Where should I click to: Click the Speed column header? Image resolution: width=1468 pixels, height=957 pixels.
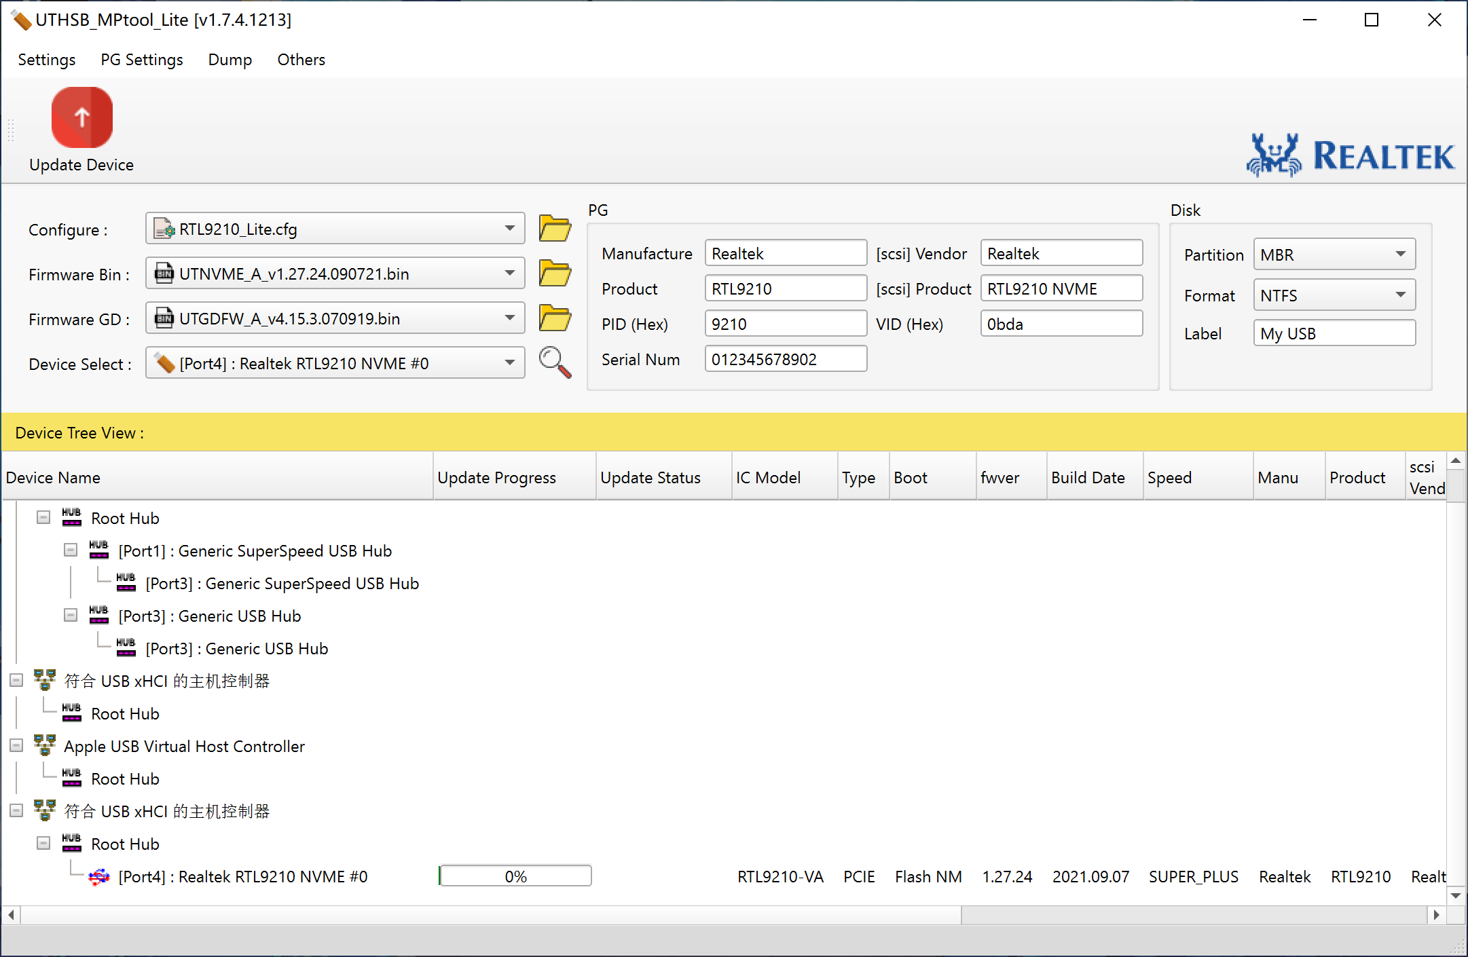[x=1198, y=477]
